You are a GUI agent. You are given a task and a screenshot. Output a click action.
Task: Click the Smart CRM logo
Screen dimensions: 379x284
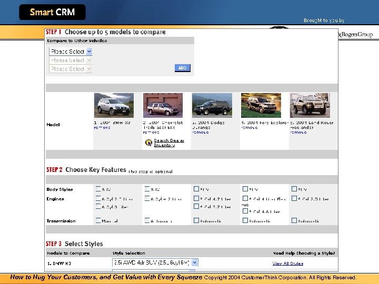[x=52, y=12]
